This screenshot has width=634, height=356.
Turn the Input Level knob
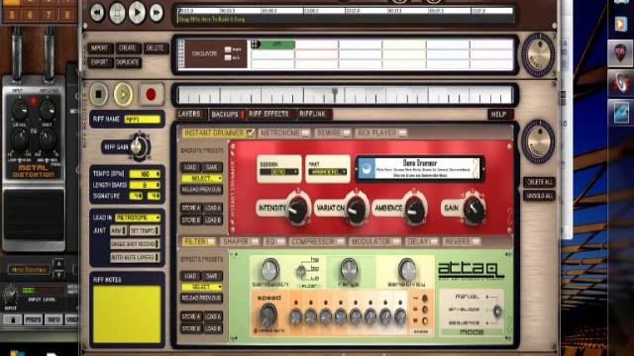click(10, 295)
